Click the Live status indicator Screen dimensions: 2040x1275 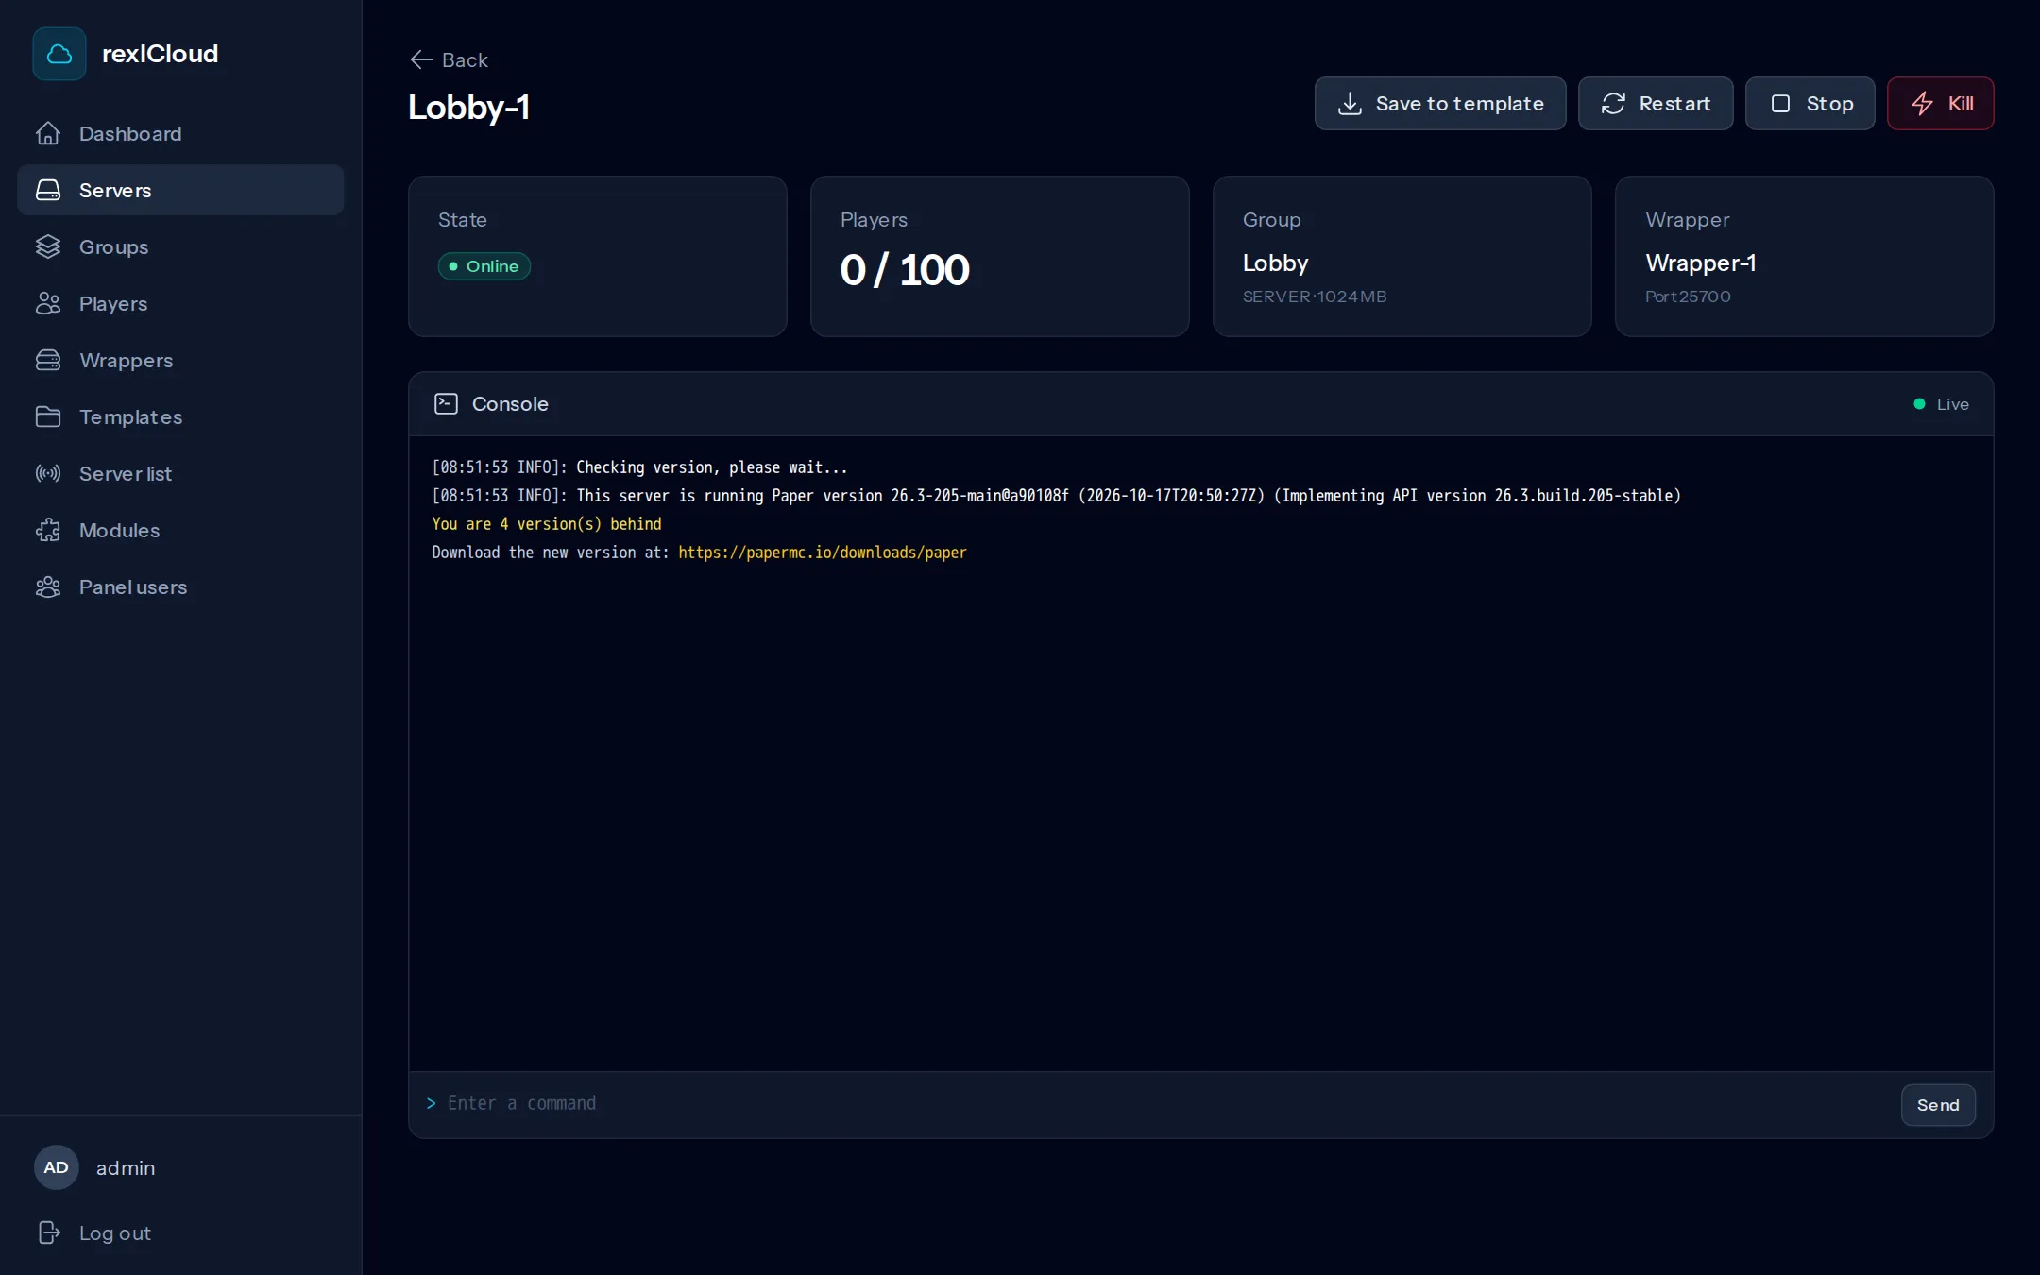click(1941, 404)
